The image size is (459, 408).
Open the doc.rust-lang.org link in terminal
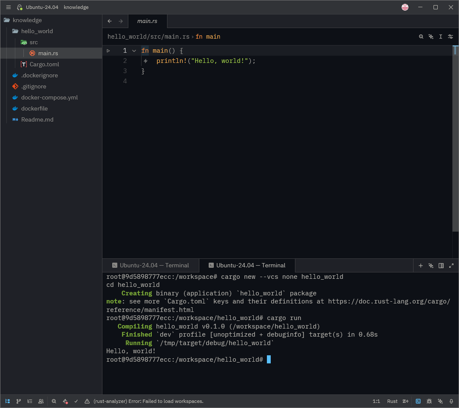point(389,301)
